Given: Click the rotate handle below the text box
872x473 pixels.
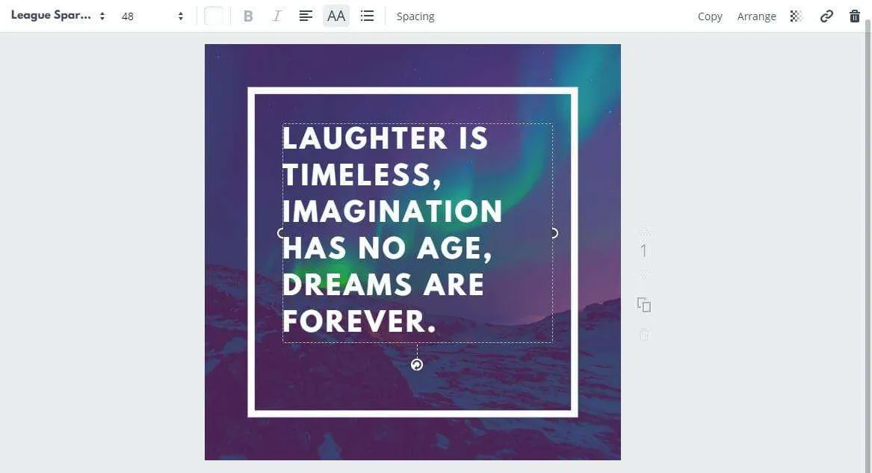Looking at the screenshot, I should [x=416, y=365].
